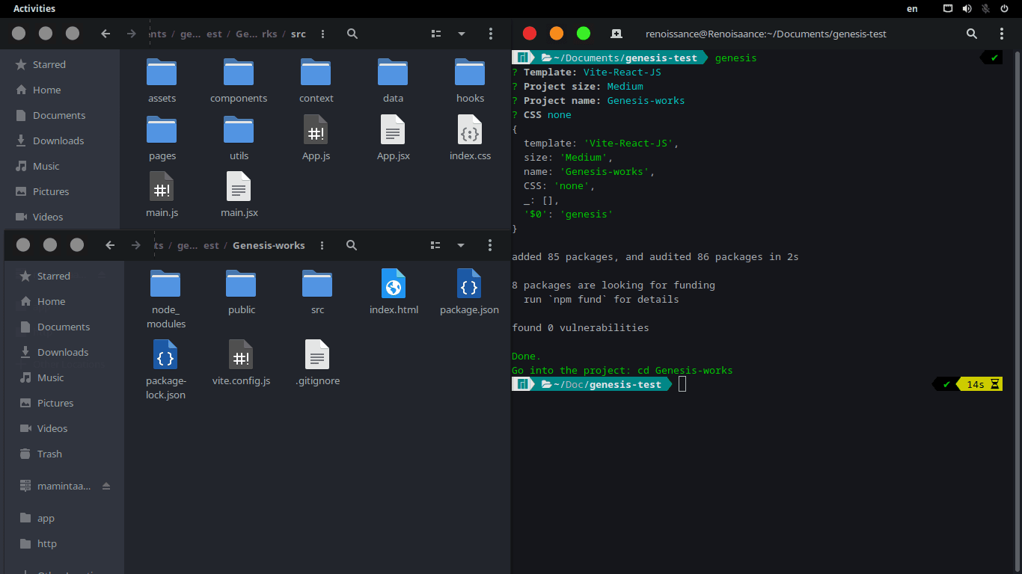Open the terminal's kebab menu
Viewport: 1022px width, 574px height.
tap(1002, 34)
